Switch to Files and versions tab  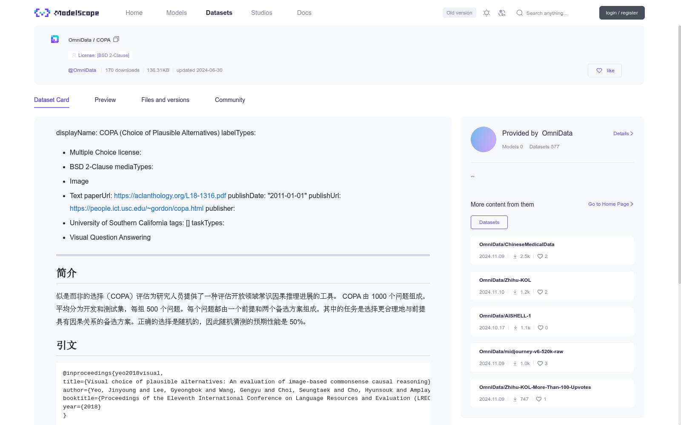(x=165, y=100)
